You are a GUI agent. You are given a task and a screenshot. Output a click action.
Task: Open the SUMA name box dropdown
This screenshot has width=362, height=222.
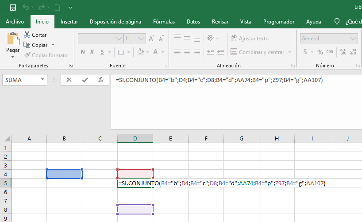pos(43,80)
